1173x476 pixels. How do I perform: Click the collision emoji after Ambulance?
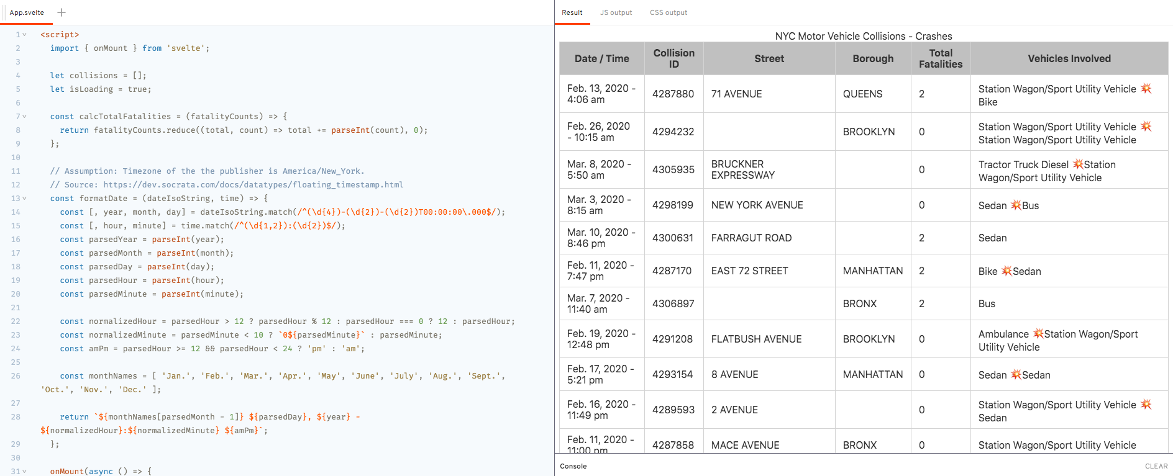[x=1038, y=334]
